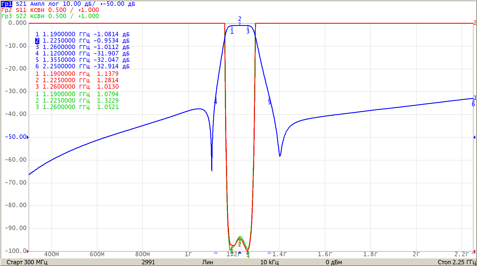
Task: Click the 10 кГц IF bandwidth field
Action: 269,262
